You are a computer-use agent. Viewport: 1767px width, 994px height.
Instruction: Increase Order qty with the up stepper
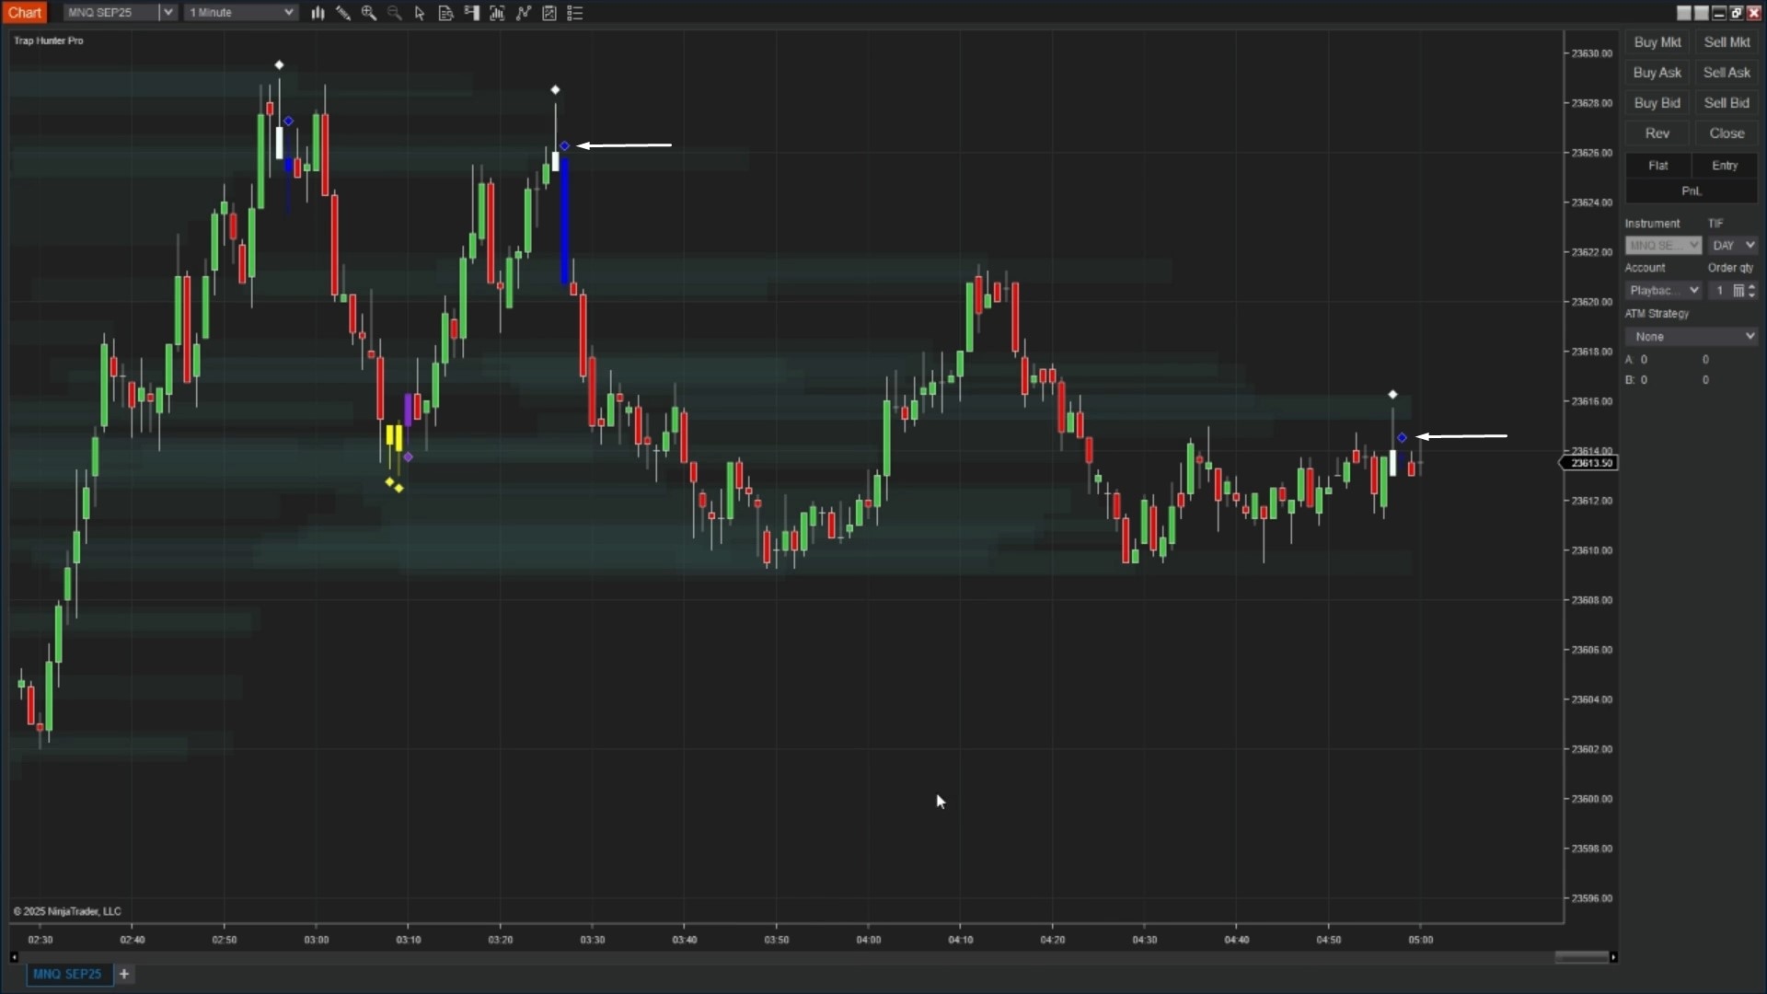(x=1751, y=286)
